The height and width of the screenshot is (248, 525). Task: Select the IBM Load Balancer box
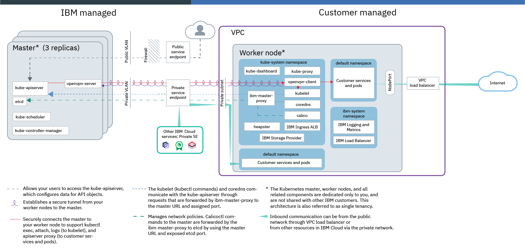[x=354, y=141]
